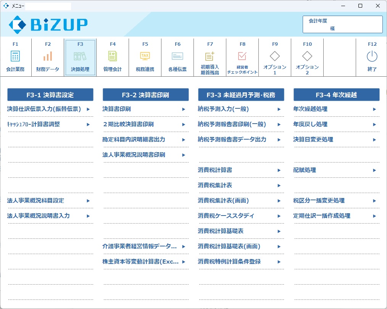Viewport: 387px width, 309px height.
Task: Open 法人事業概況科目設定
Action: click(35, 201)
